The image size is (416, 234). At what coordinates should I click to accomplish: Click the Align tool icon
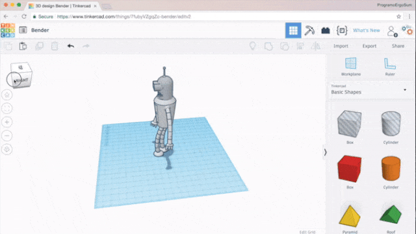(300, 46)
